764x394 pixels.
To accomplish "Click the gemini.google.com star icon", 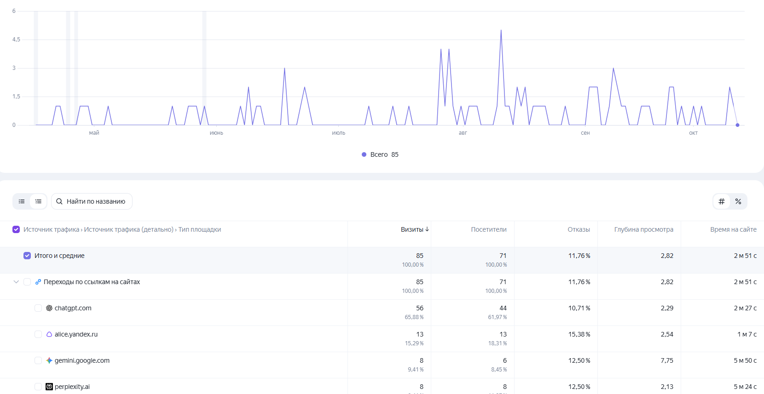I will [49, 360].
